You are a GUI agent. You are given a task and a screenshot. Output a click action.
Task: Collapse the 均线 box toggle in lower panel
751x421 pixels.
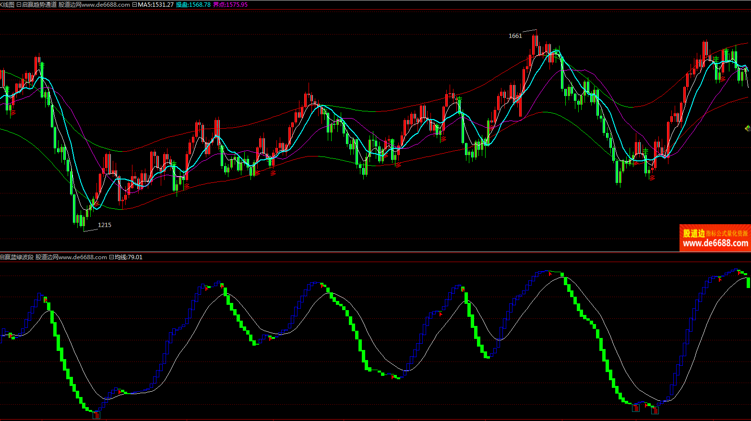pos(111,257)
